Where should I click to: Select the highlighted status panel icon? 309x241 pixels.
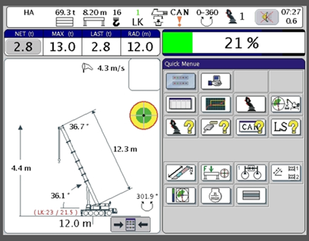181,81
